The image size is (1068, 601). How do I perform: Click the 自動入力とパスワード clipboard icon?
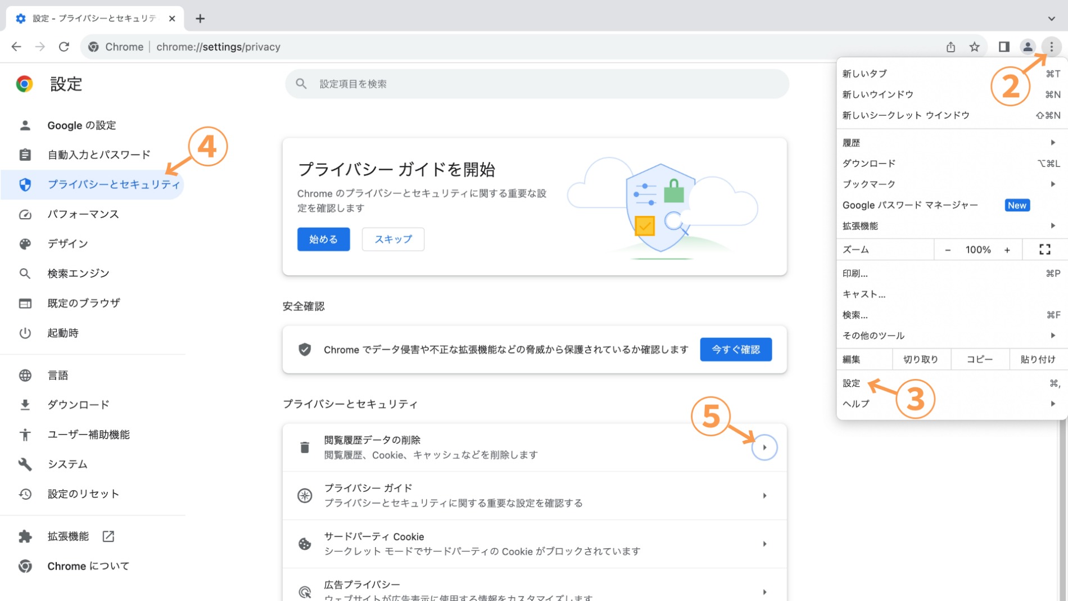(x=25, y=155)
